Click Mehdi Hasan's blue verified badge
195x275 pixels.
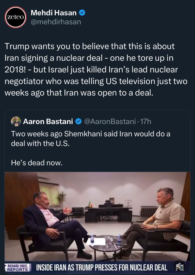pos(82,13)
